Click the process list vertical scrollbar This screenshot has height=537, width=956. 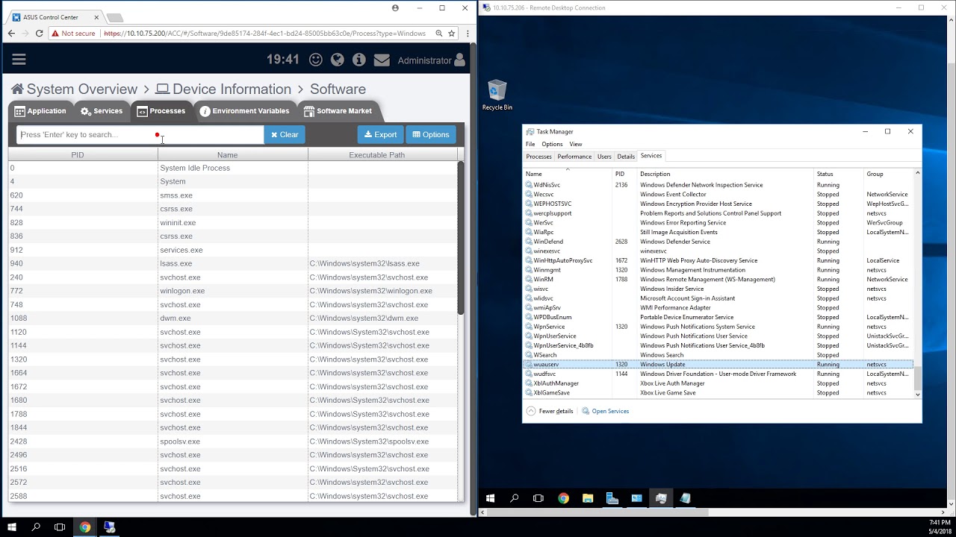pyautogui.click(x=461, y=237)
